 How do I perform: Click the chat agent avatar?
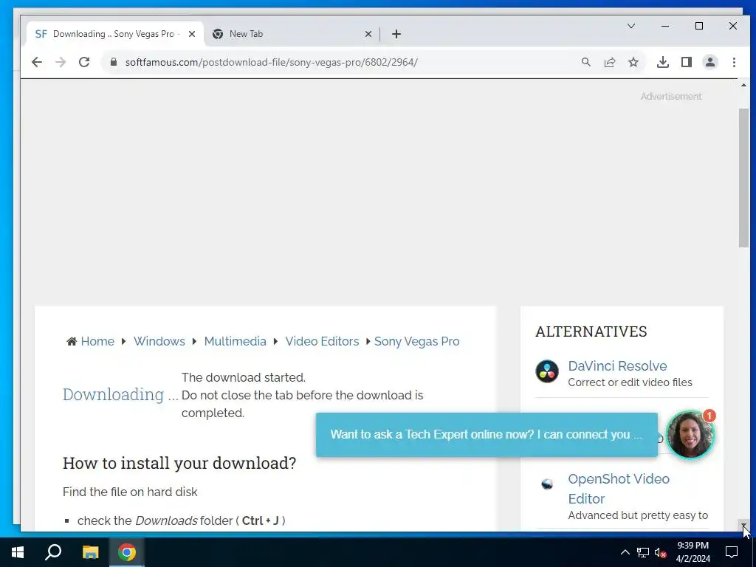[690, 435]
